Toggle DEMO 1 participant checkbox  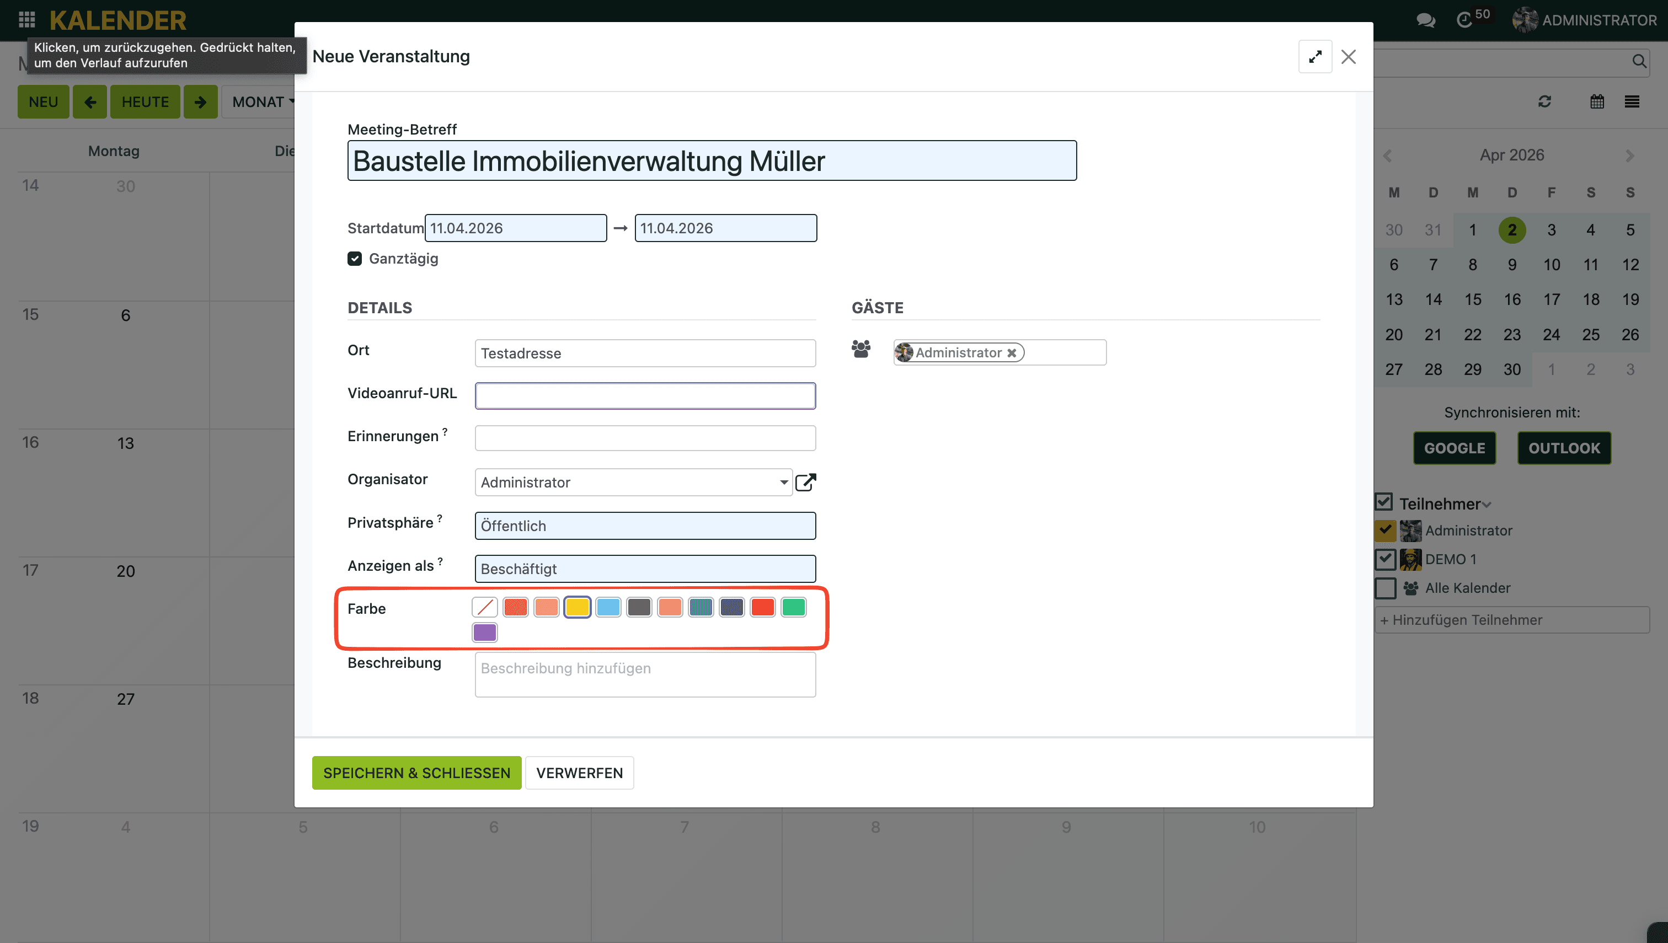point(1385,559)
